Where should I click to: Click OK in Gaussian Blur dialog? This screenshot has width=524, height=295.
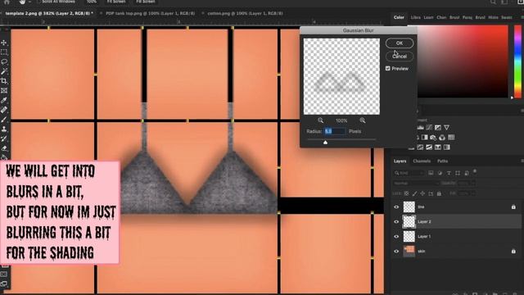(400, 43)
